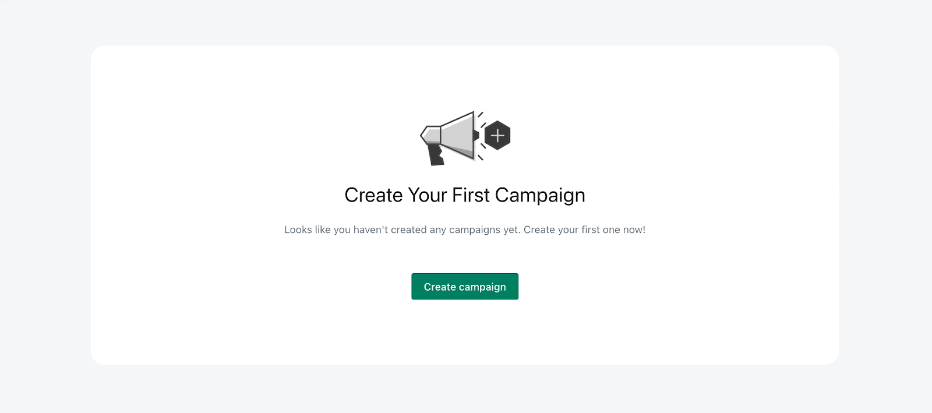Image resolution: width=932 pixels, height=413 pixels.
Task: Click the "Create Your First Campaign" heading
Action: point(465,195)
